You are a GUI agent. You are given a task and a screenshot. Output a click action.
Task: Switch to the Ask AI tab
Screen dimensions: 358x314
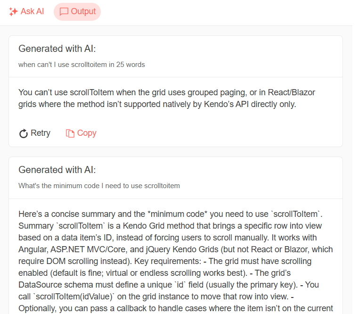32,12
